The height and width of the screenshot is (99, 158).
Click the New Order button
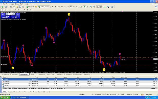(x=30, y=7)
